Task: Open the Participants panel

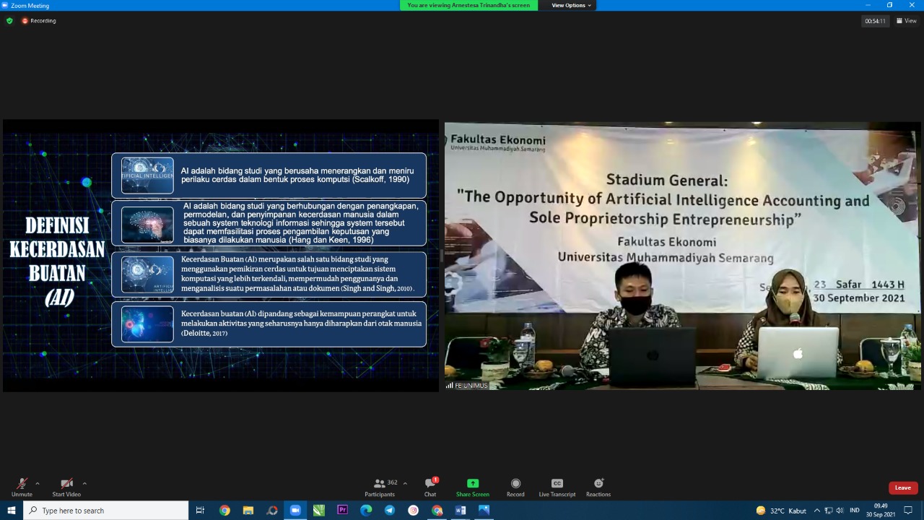Action: 380,487
